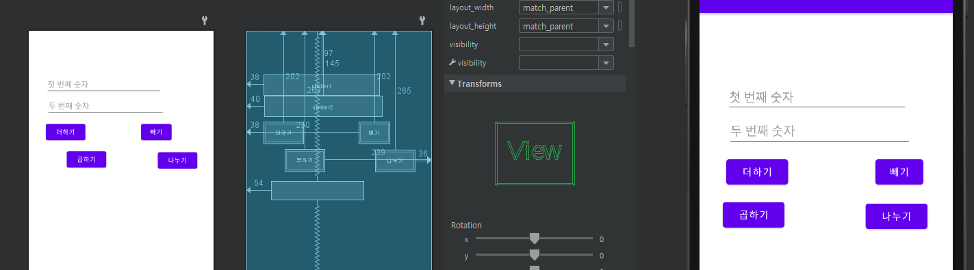Viewport: 974px width, 270px height.
Task: Select the 더하기 button in the design preview
Action: point(66,132)
